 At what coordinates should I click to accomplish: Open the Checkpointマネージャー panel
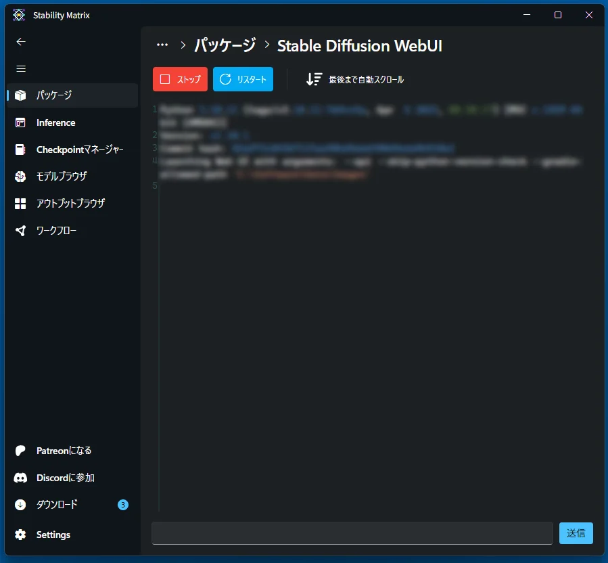click(x=81, y=150)
